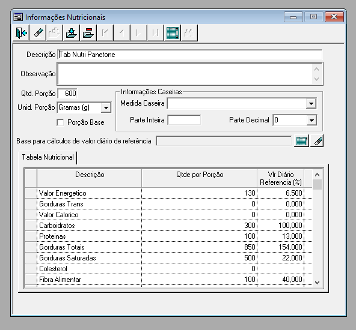
Task: Click the last record navigation icon
Action: [x=156, y=33]
